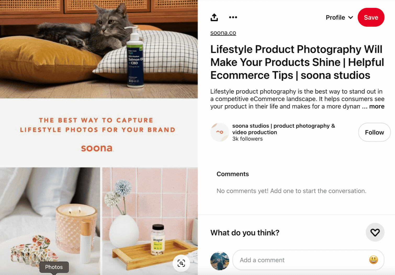Save this pin with the red button

pyautogui.click(x=371, y=17)
